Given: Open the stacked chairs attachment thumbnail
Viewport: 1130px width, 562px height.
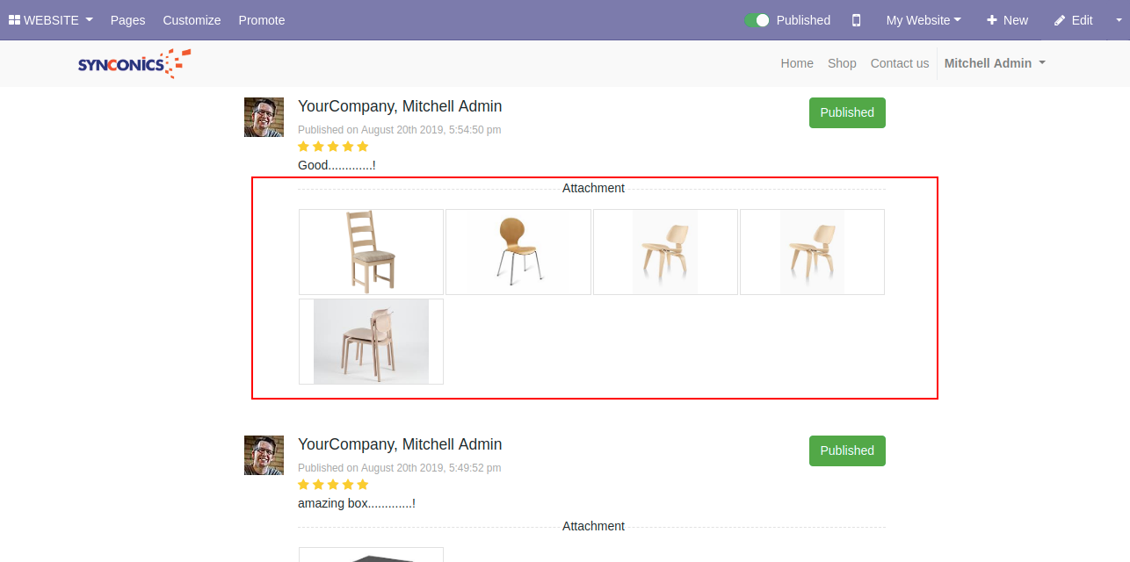Looking at the screenshot, I should (371, 342).
